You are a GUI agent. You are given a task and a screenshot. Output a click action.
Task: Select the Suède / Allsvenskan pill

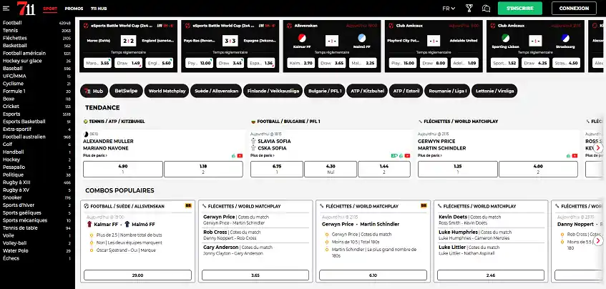215,91
